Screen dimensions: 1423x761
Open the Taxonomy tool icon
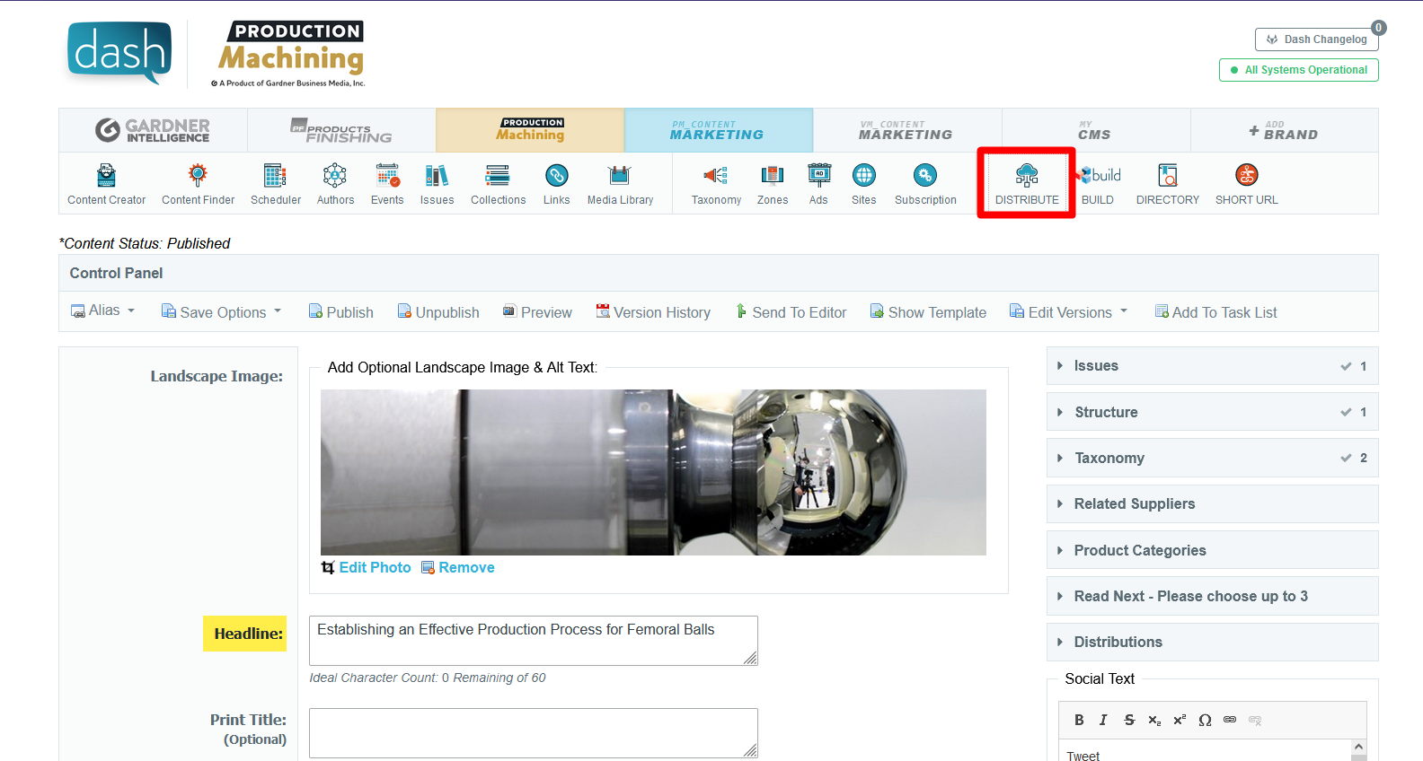716,184
